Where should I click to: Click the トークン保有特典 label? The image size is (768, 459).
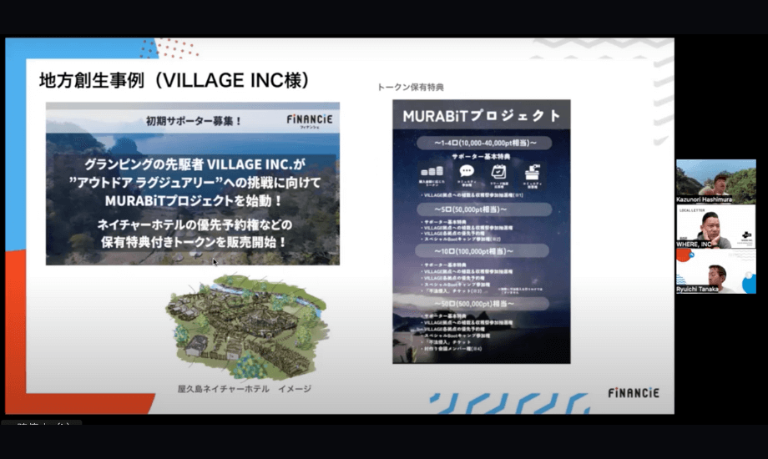point(411,87)
